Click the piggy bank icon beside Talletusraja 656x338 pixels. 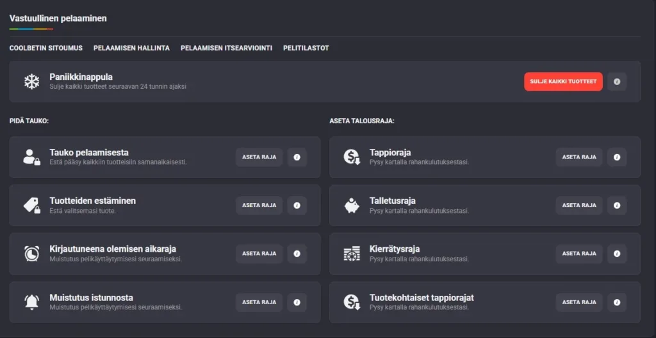(352, 205)
